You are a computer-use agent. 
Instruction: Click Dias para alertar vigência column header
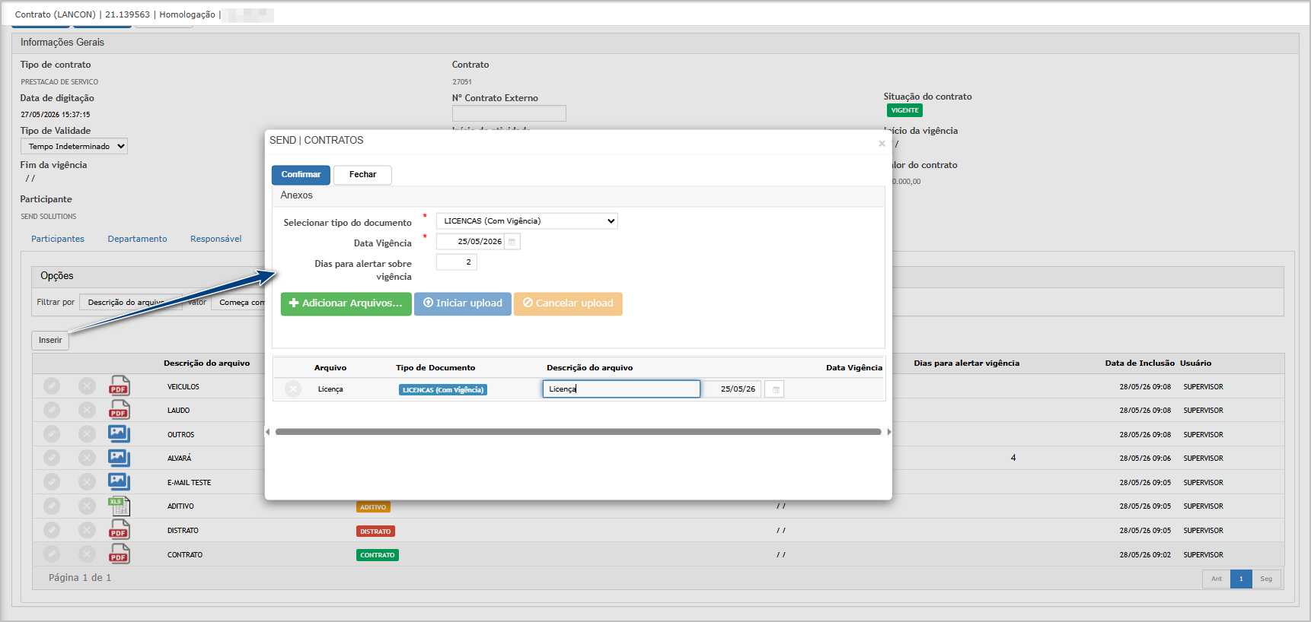pyautogui.click(x=967, y=363)
